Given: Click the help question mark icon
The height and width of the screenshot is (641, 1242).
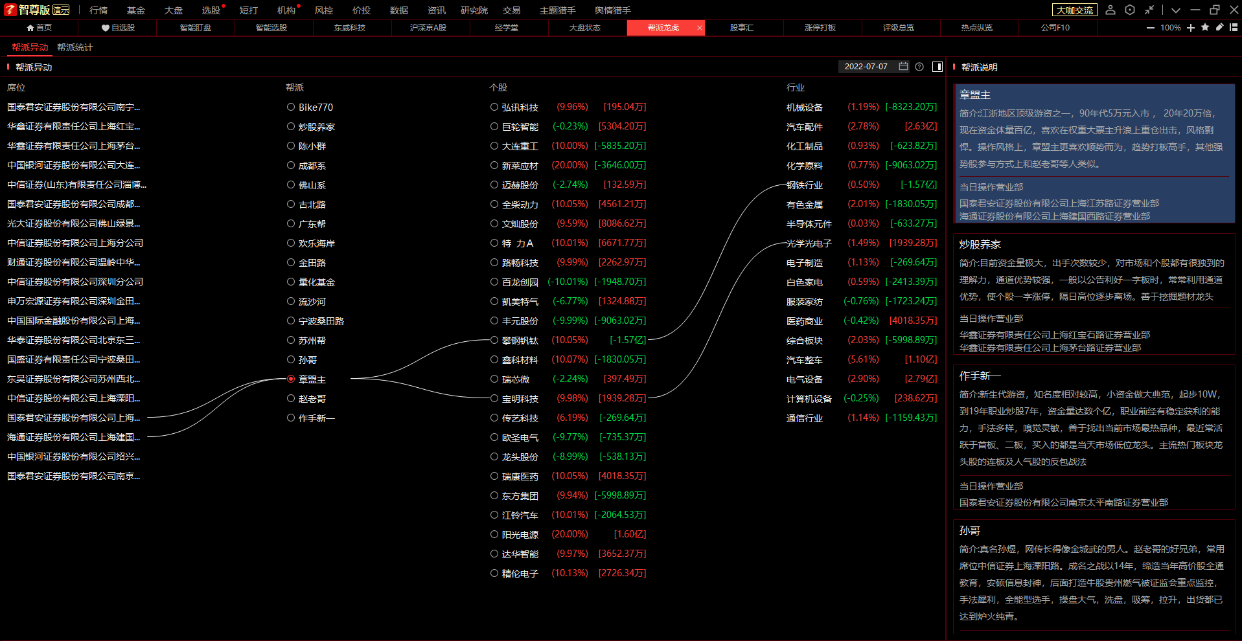Looking at the screenshot, I should pos(919,67).
